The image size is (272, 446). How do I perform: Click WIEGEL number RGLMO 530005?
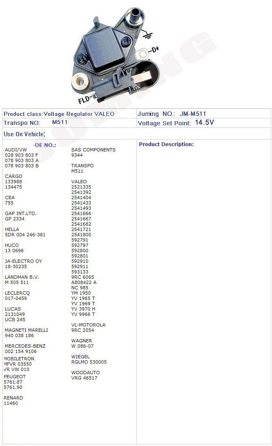pyautogui.click(x=89, y=362)
